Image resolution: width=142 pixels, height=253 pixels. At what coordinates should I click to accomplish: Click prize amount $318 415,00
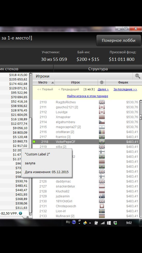point(18,75)
